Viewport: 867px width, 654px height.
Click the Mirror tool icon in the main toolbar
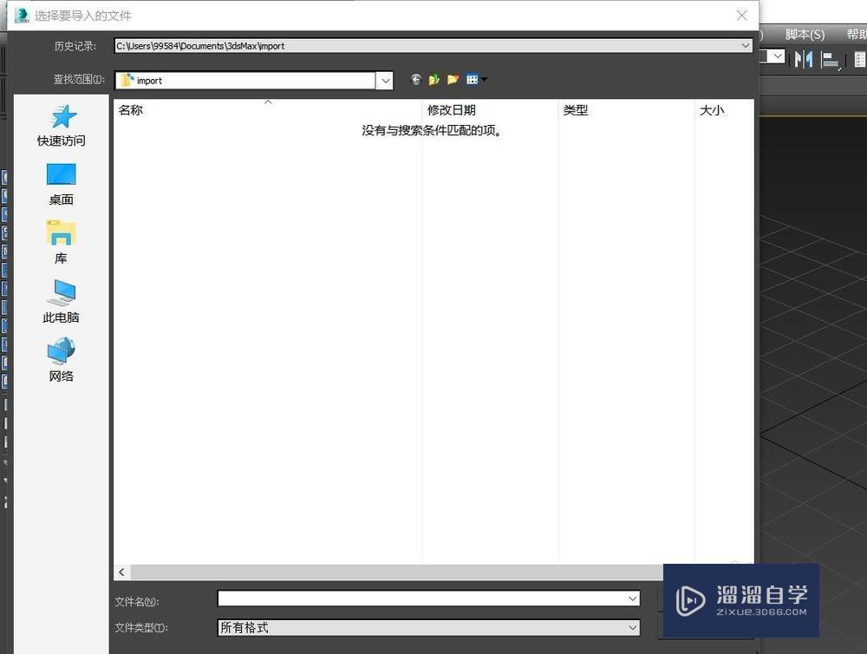(x=803, y=59)
